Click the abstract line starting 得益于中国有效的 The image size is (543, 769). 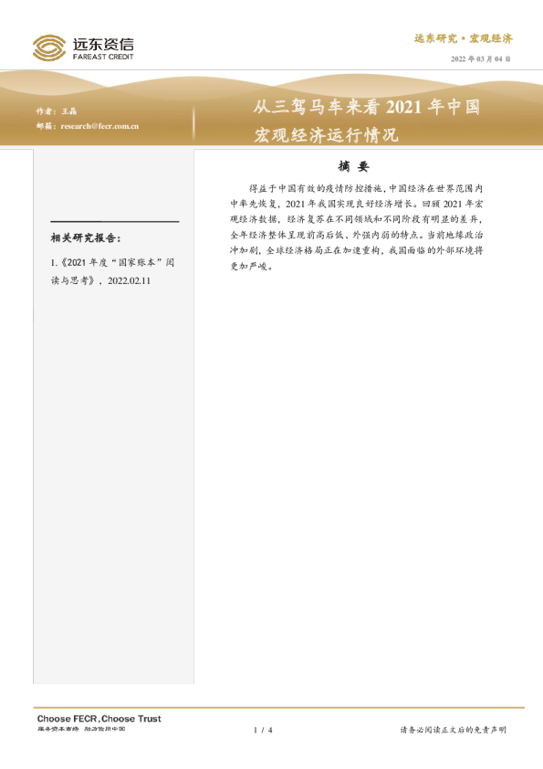tap(366, 188)
